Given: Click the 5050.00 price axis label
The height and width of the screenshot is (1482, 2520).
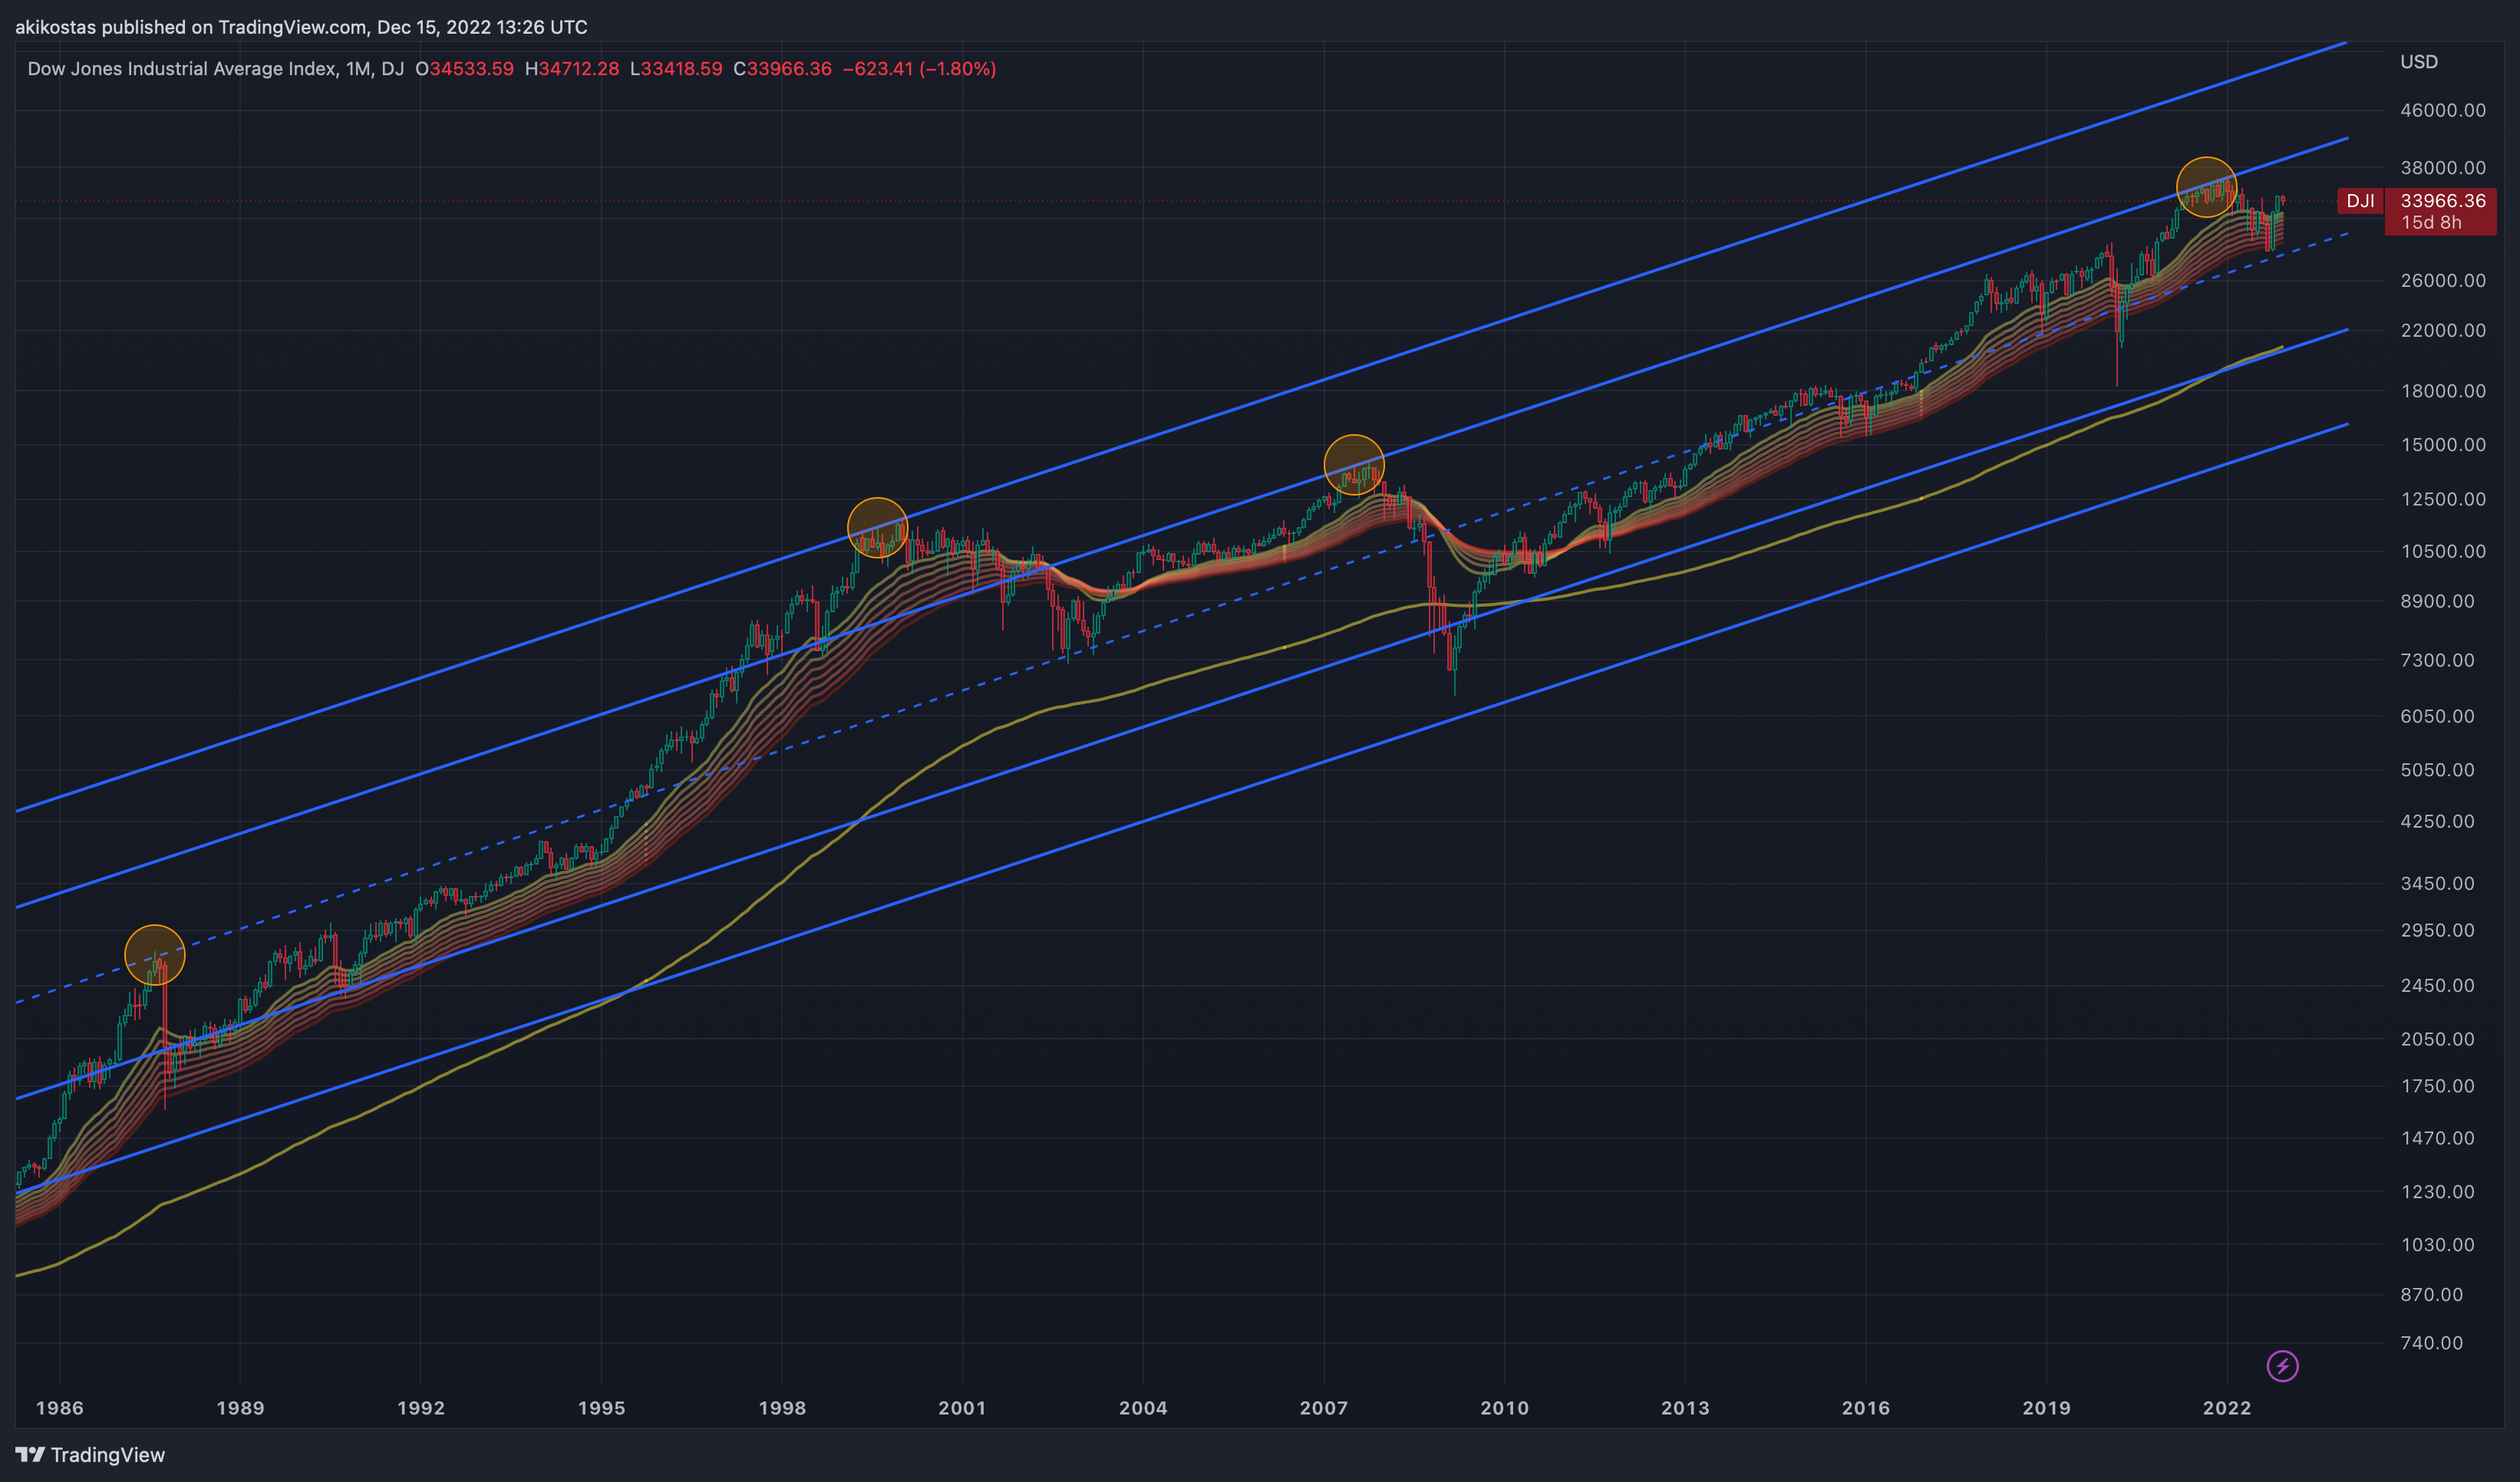Looking at the screenshot, I should (x=2438, y=770).
